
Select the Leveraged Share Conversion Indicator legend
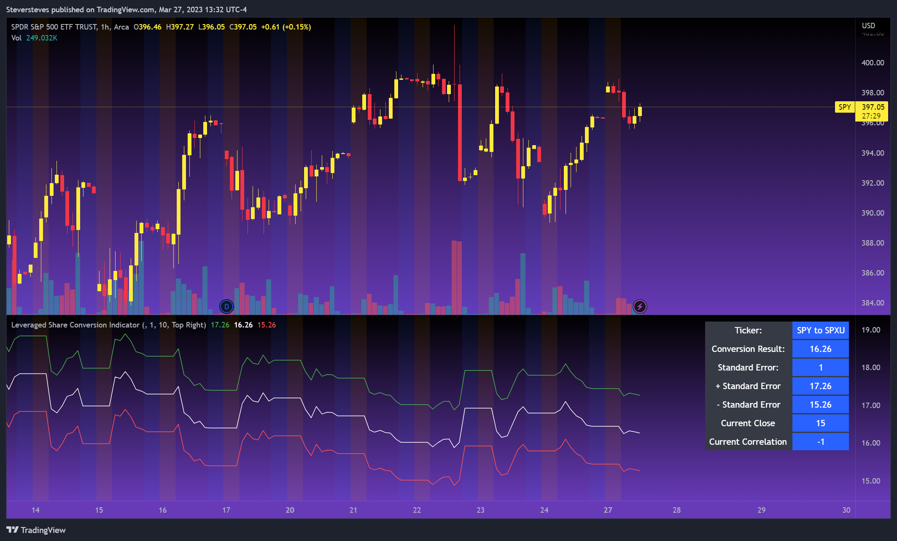[x=108, y=325]
